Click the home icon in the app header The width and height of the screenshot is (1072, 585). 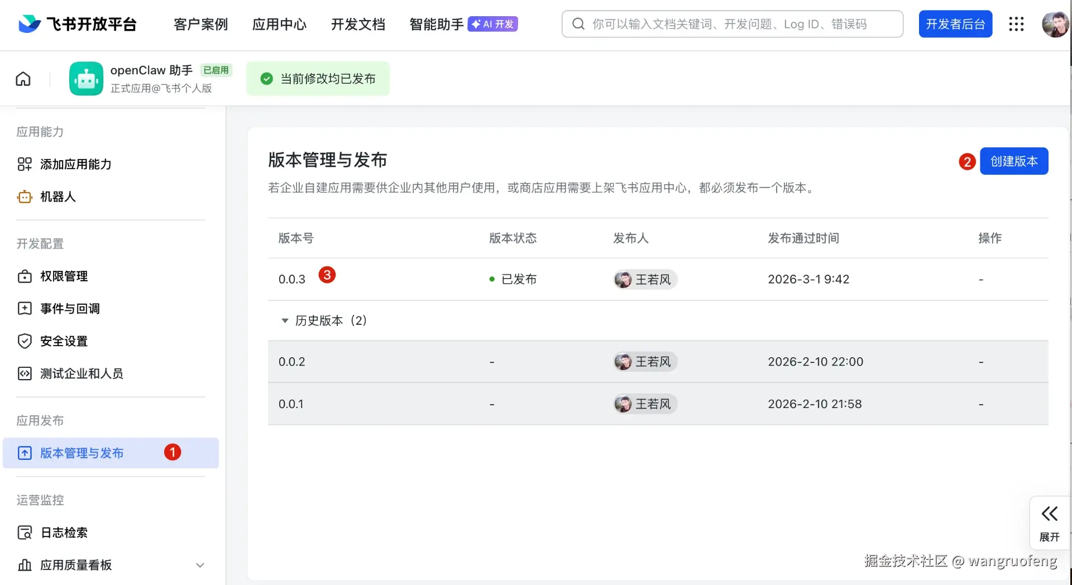23,79
